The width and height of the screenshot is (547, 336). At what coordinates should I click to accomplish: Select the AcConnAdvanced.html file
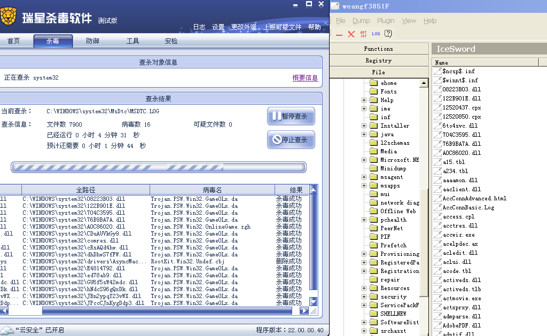click(x=474, y=198)
